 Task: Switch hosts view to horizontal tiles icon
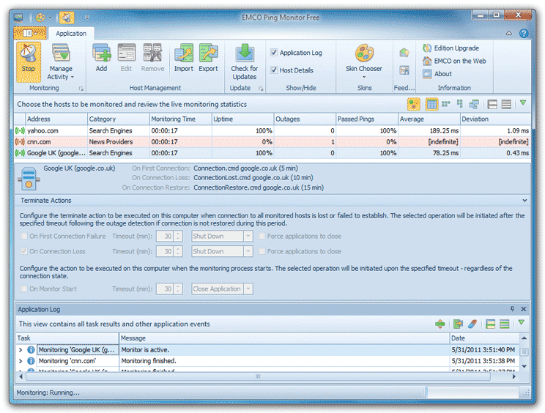click(x=445, y=104)
